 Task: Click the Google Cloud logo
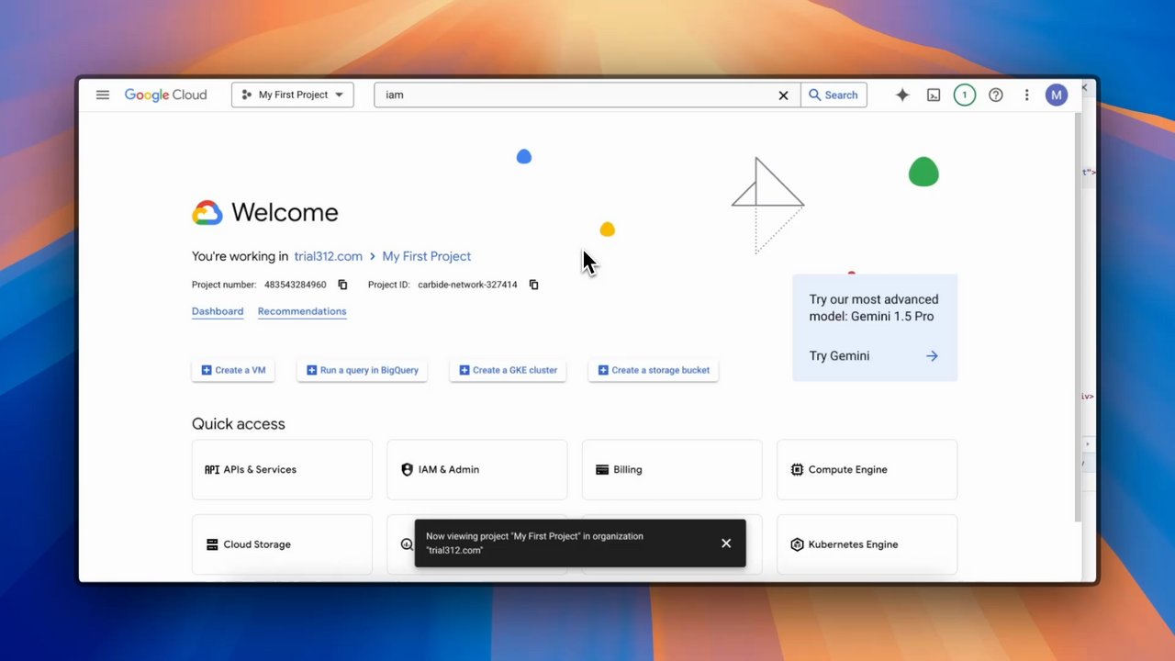(166, 95)
